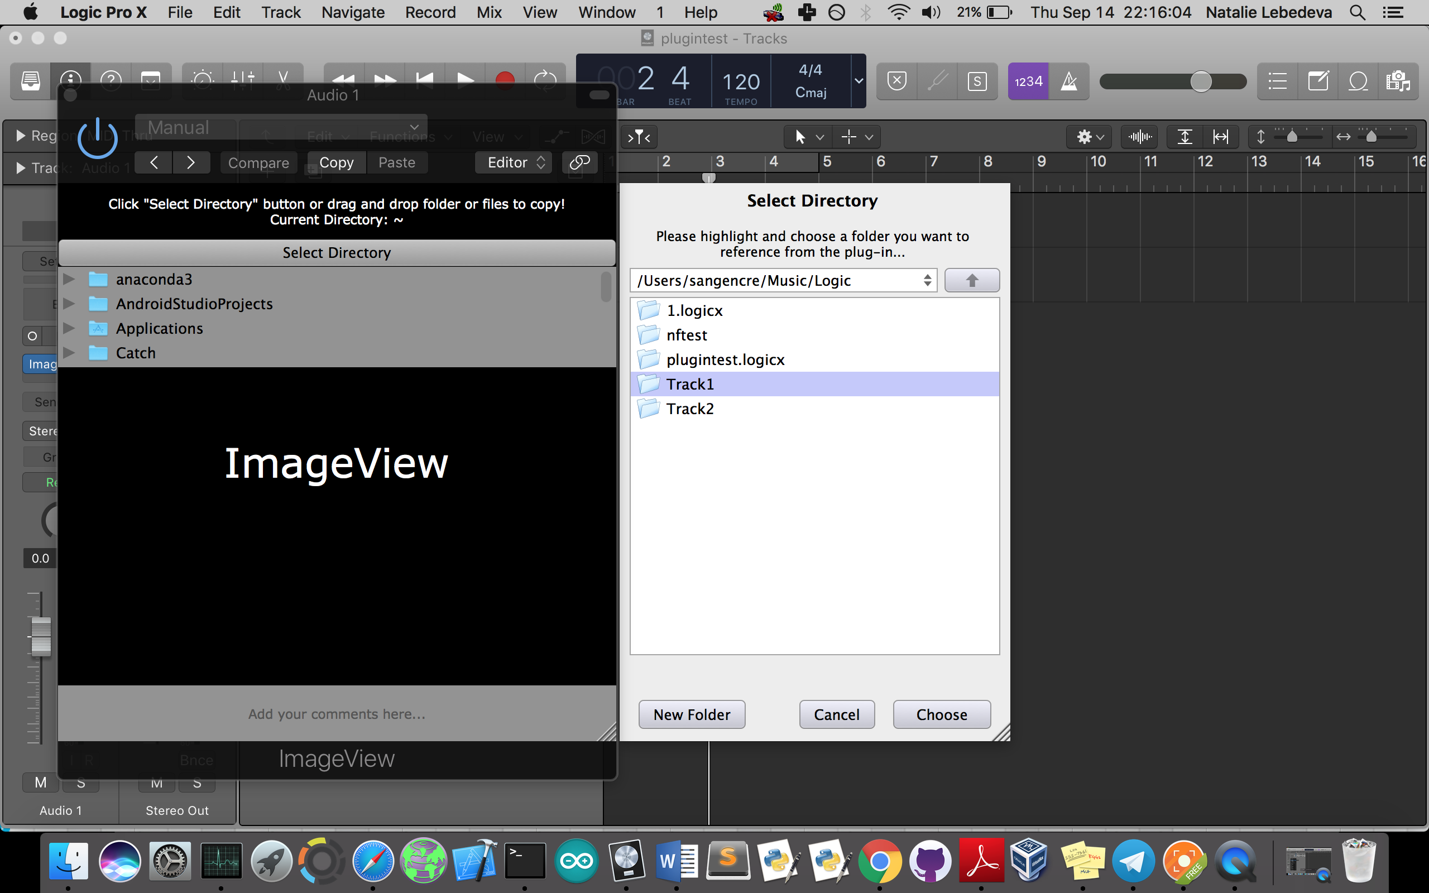Click the metronome click icon

[1069, 81]
